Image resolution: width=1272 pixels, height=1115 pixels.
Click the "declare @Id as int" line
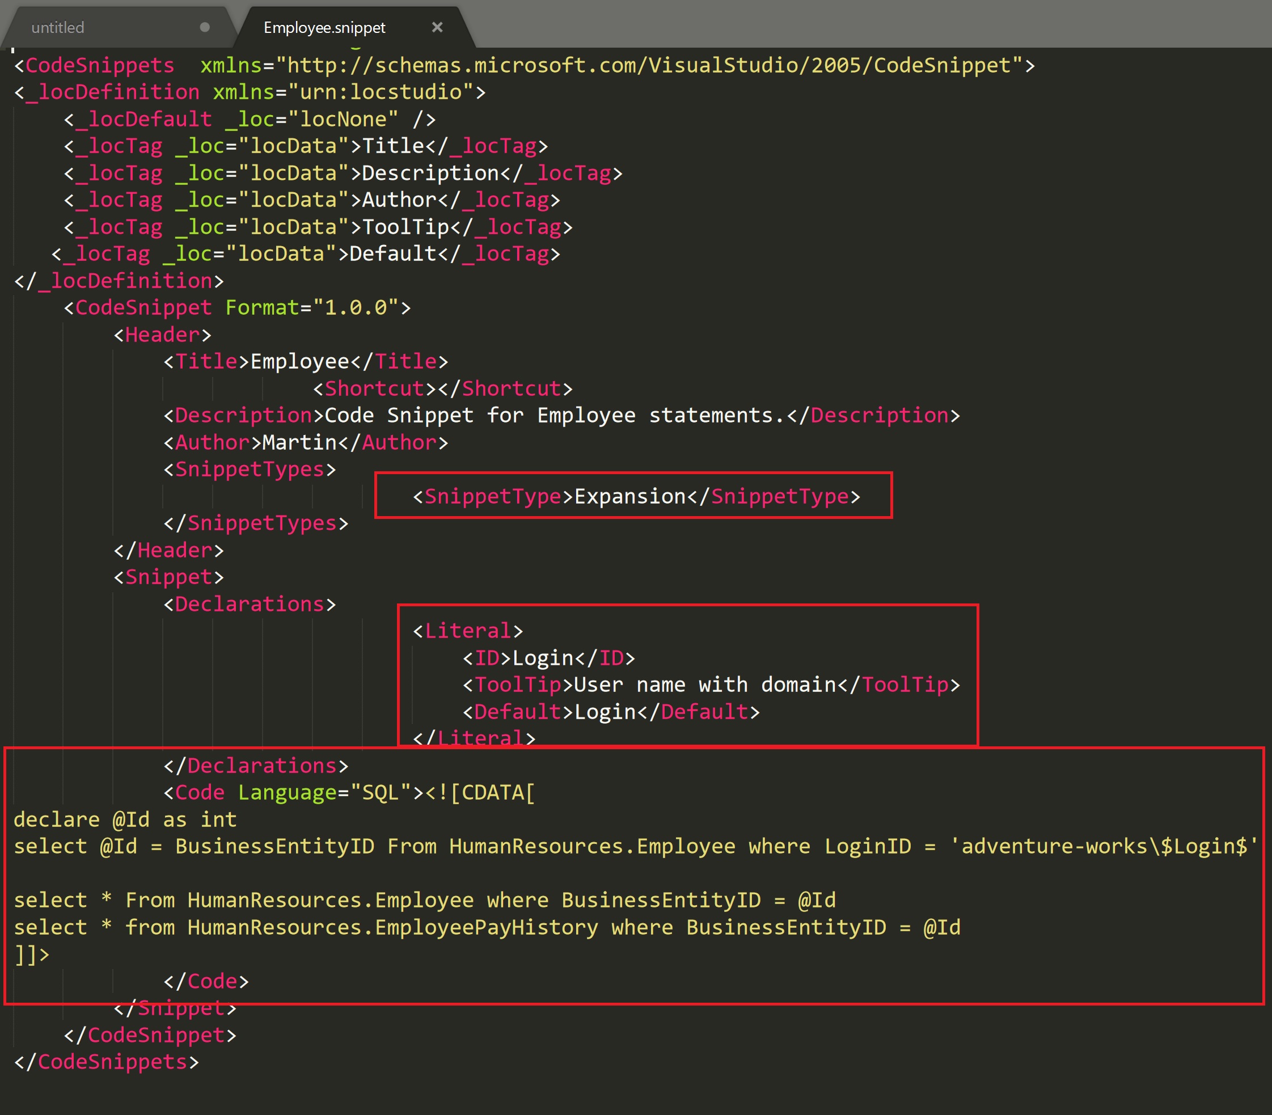[125, 820]
